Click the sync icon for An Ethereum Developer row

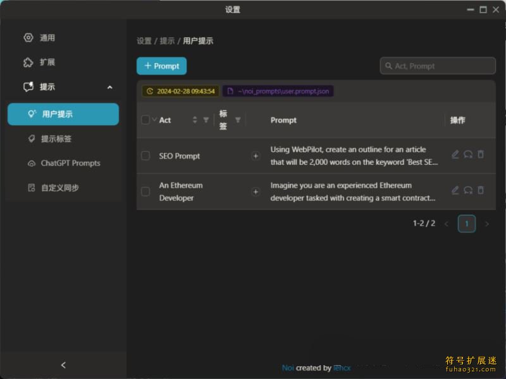468,191
